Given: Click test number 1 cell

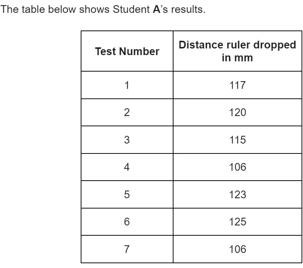Looking at the screenshot, I should pyautogui.click(x=127, y=85).
